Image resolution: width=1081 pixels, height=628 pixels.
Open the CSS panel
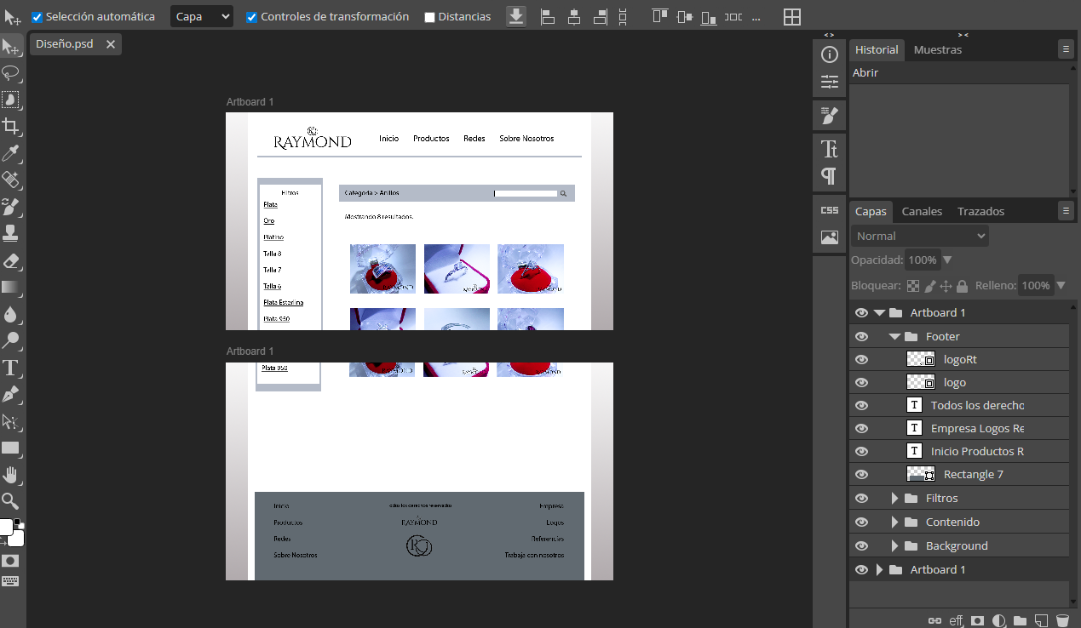tap(829, 210)
